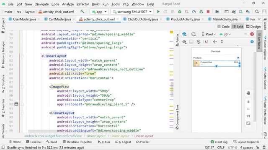Viewport: 268px width, 150px height.
Task: Click Zoom to Fit Screen icon
Action: pyautogui.click(x=248, y=123)
